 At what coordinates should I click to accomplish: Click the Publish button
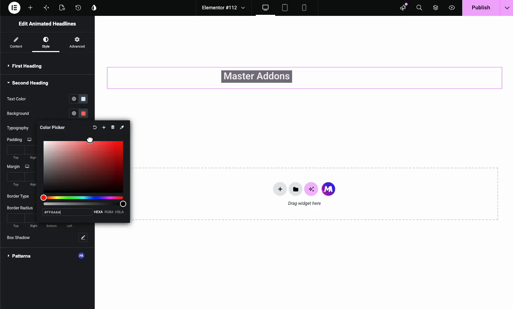pos(481,8)
